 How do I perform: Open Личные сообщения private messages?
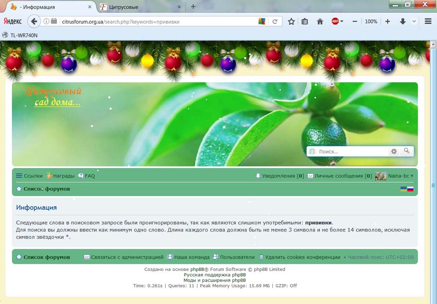click(339, 176)
